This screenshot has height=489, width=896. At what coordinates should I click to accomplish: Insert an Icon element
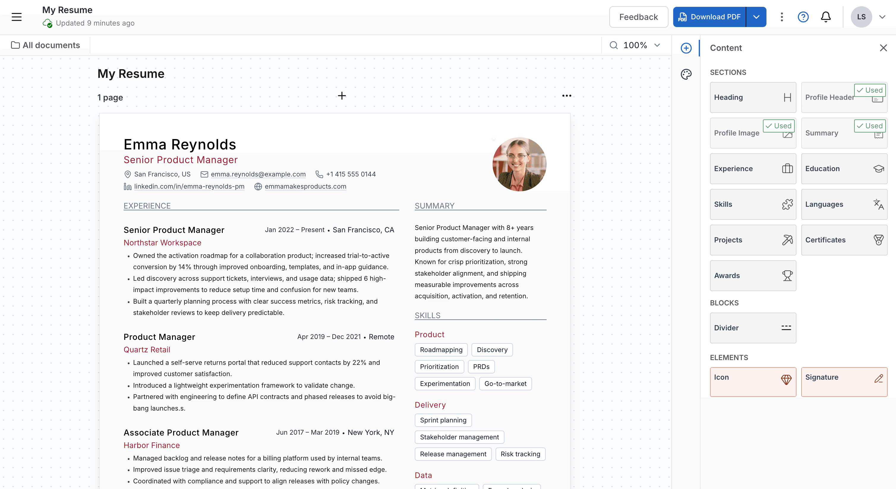[x=753, y=382]
